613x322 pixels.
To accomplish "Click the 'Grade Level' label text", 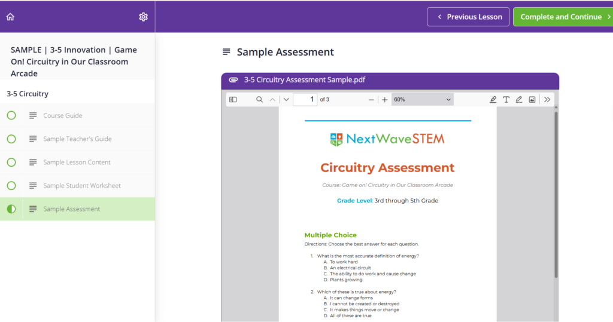I will pyautogui.click(x=354, y=201).
